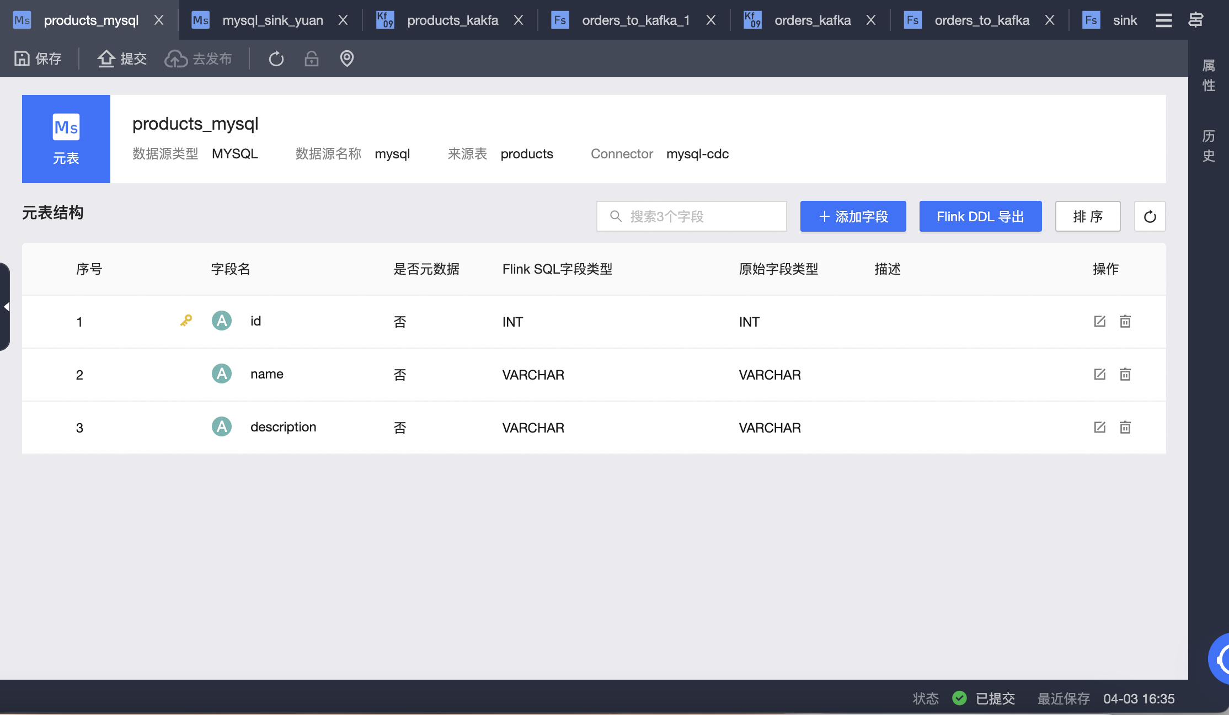This screenshot has height=715, width=1229.
Task: Edit the id field row
Action: 1099,321
